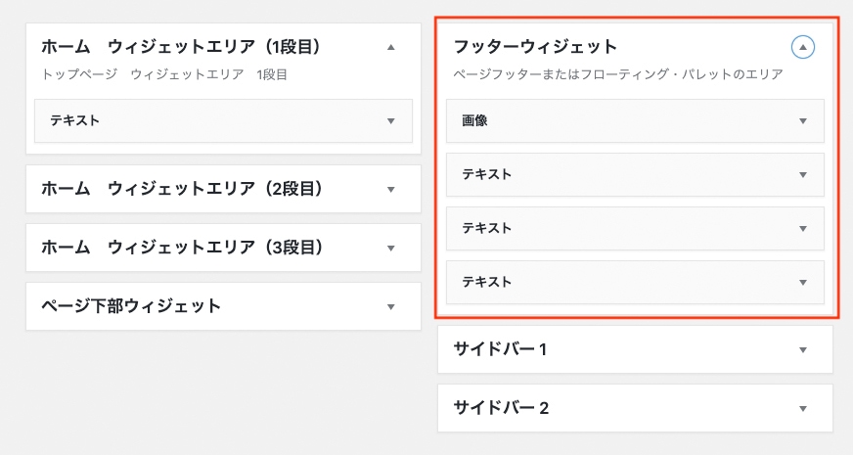The height and width of the screenshot is (455, 853).
Task: Click the ホーム ウィジェットエリア(1段目) title
Action: (x=182, y=47)
